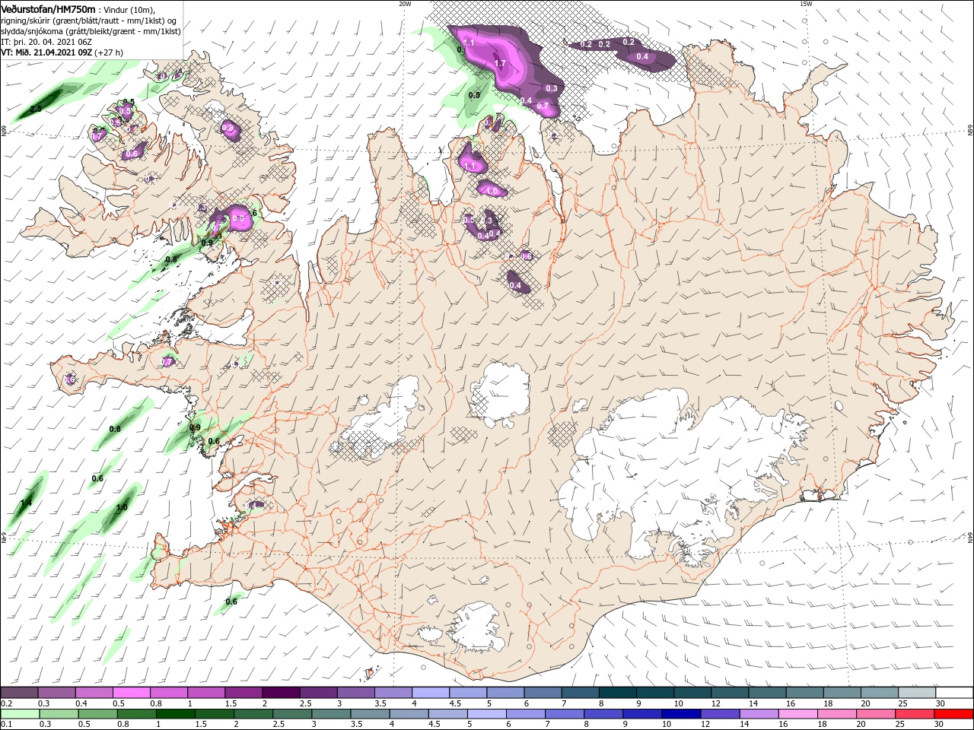974x730 pixels.
Task: Click the 1.0 value in the green rain band
Action: coord(122,507)
